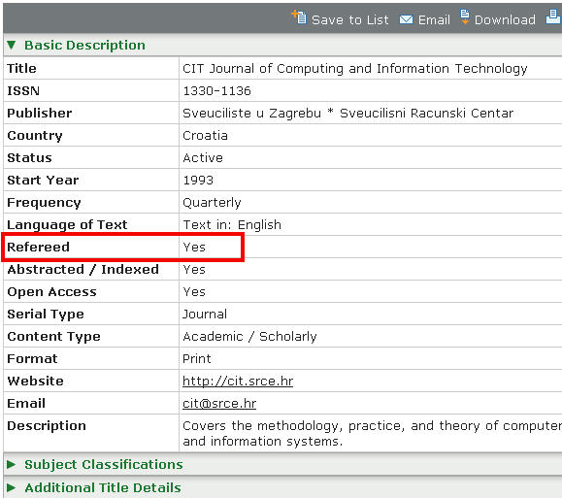
Task: Select the Start Year value 1993
Action: pyautogui.click(x=198, y=180)
